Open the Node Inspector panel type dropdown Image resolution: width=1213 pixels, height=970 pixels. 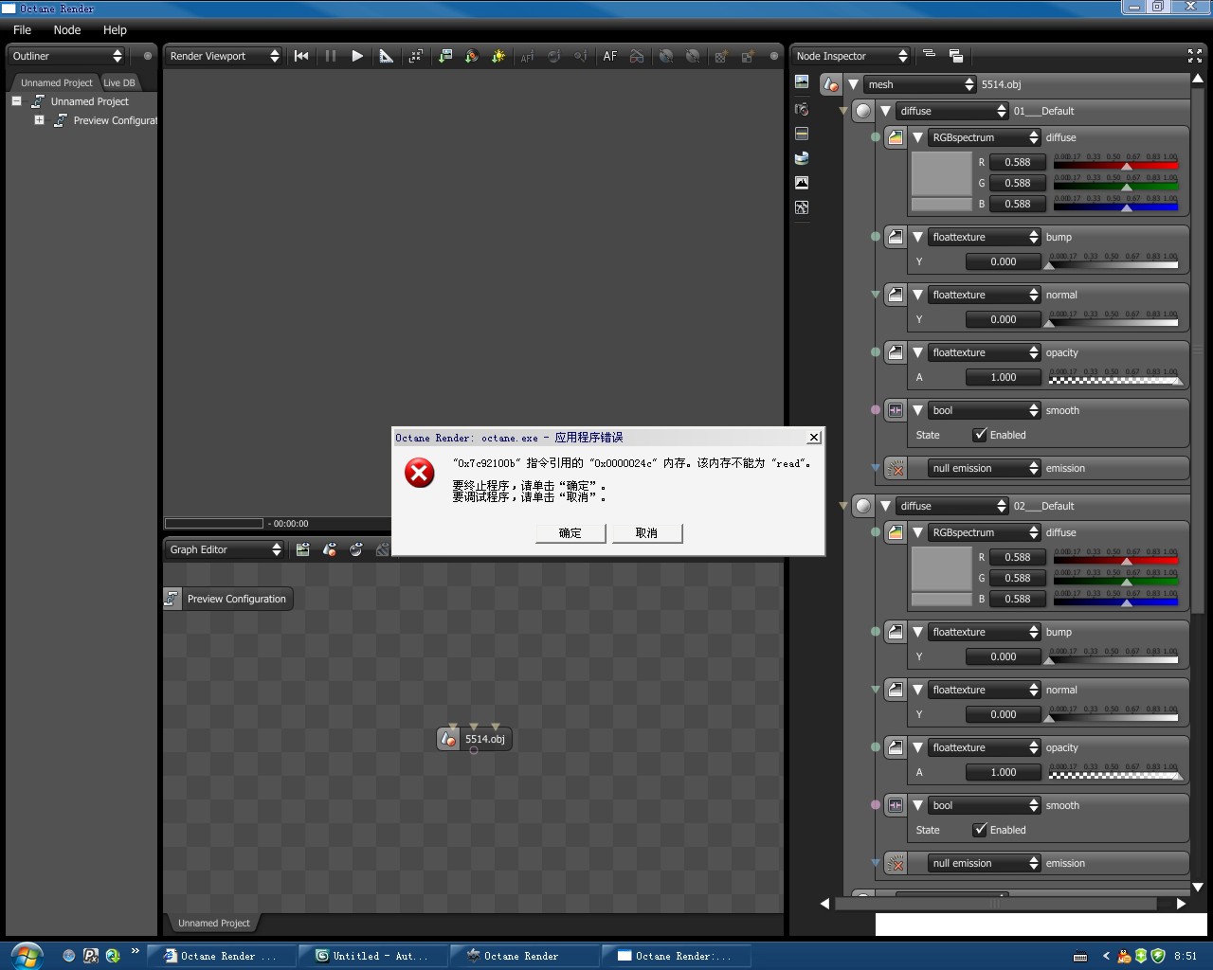coord(851,56)
